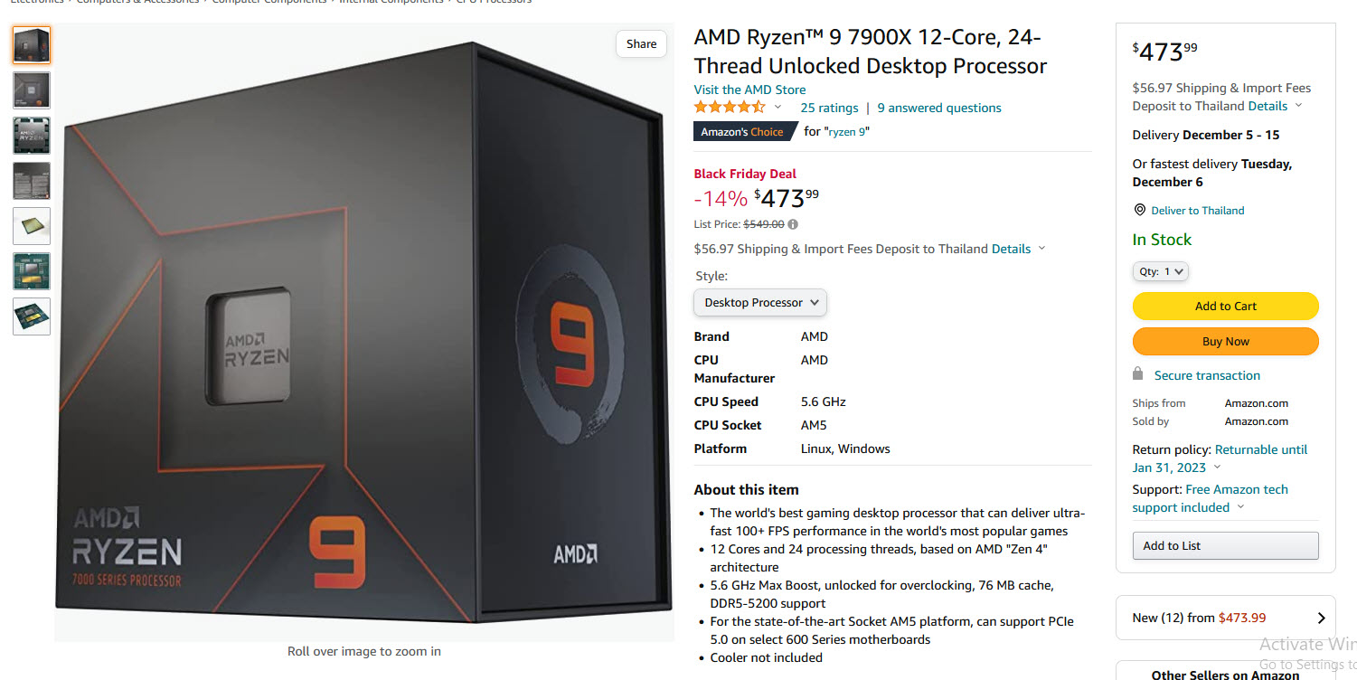Click the Share button
The image size is (1357, 680).
(641, 43)
